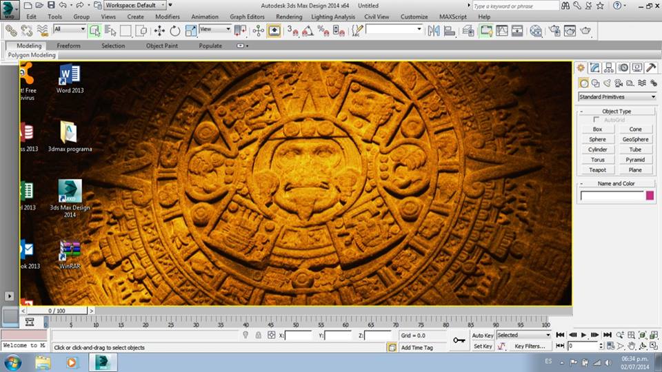Choose Rectangular Selection Region tool

point(126,31)
